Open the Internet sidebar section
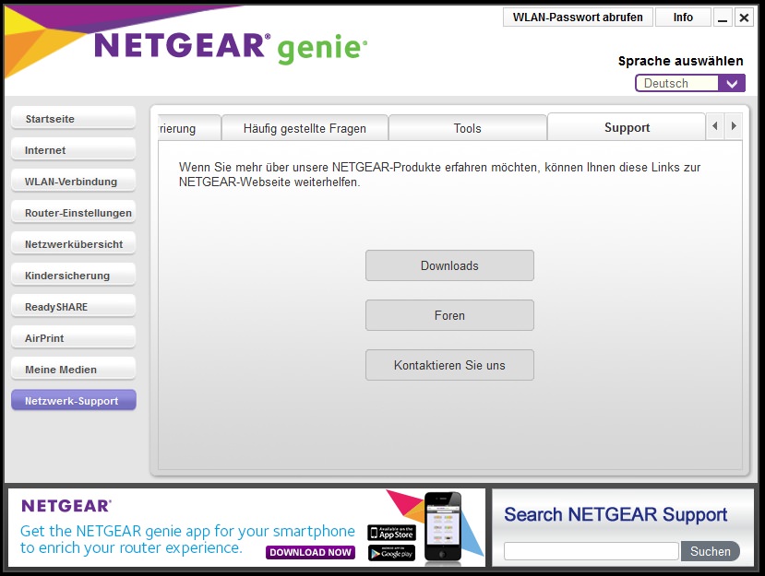Image resolution: width=765 pixels, height=576 pixels. click(x=74, y=149)
